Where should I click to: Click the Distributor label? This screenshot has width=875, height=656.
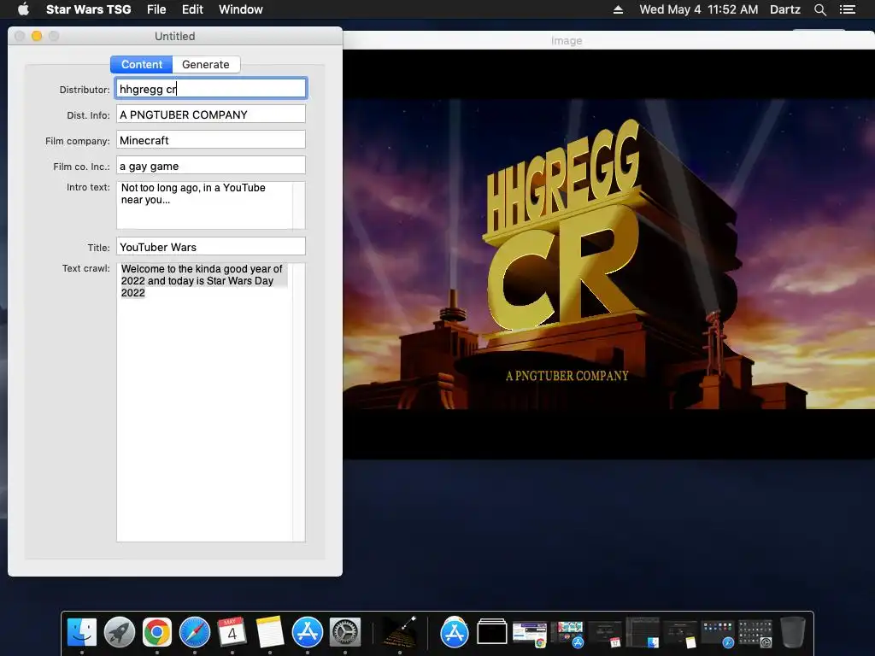click(85, 90)
